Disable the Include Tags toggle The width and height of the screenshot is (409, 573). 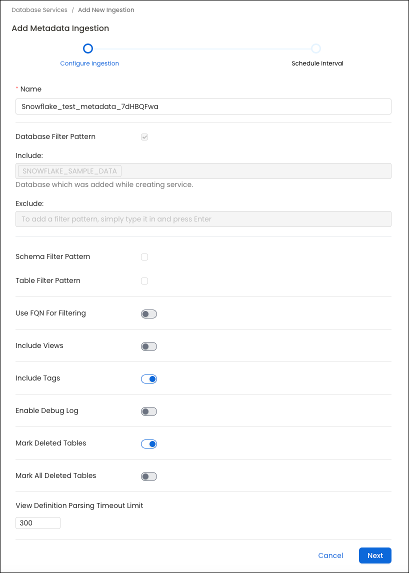[148, 378]
